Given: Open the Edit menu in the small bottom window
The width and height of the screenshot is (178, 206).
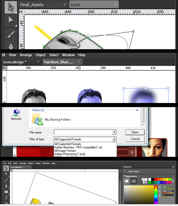Looking at the screenshot, I should 10,163.
